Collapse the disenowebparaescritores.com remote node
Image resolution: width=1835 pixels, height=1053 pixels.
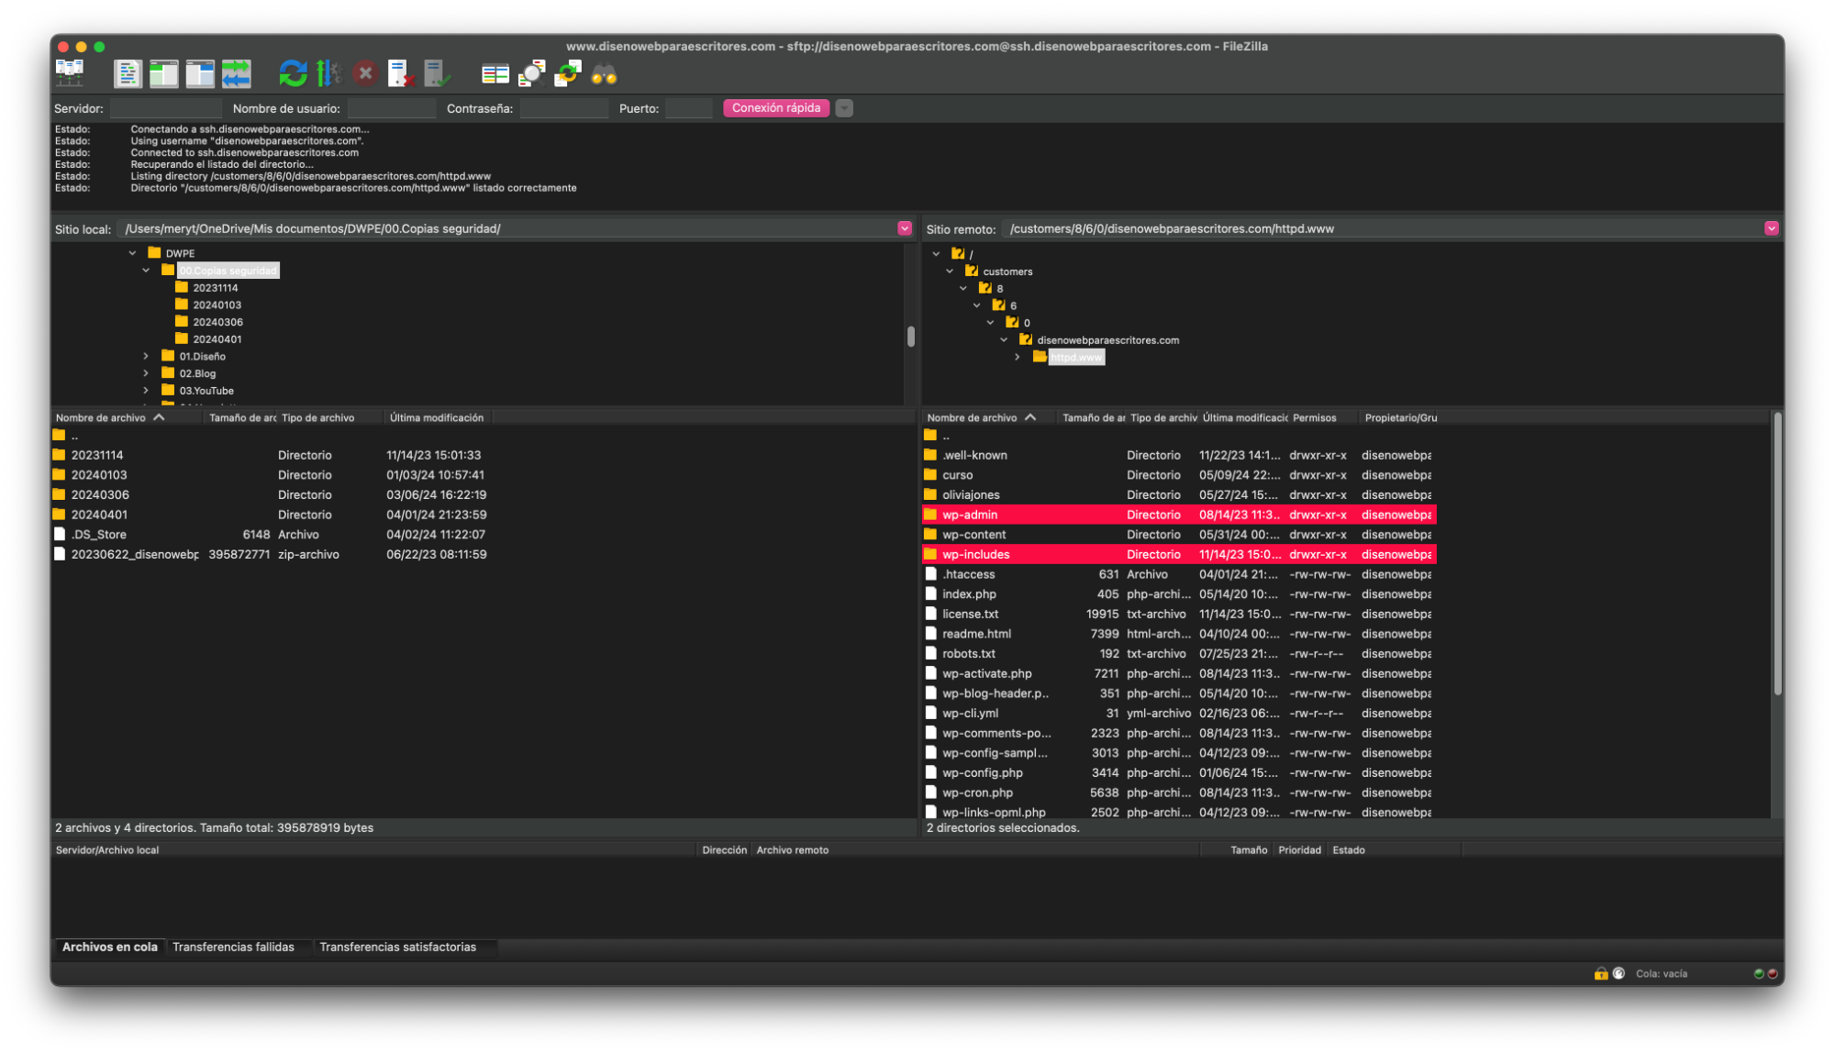tap(1002, 339)
